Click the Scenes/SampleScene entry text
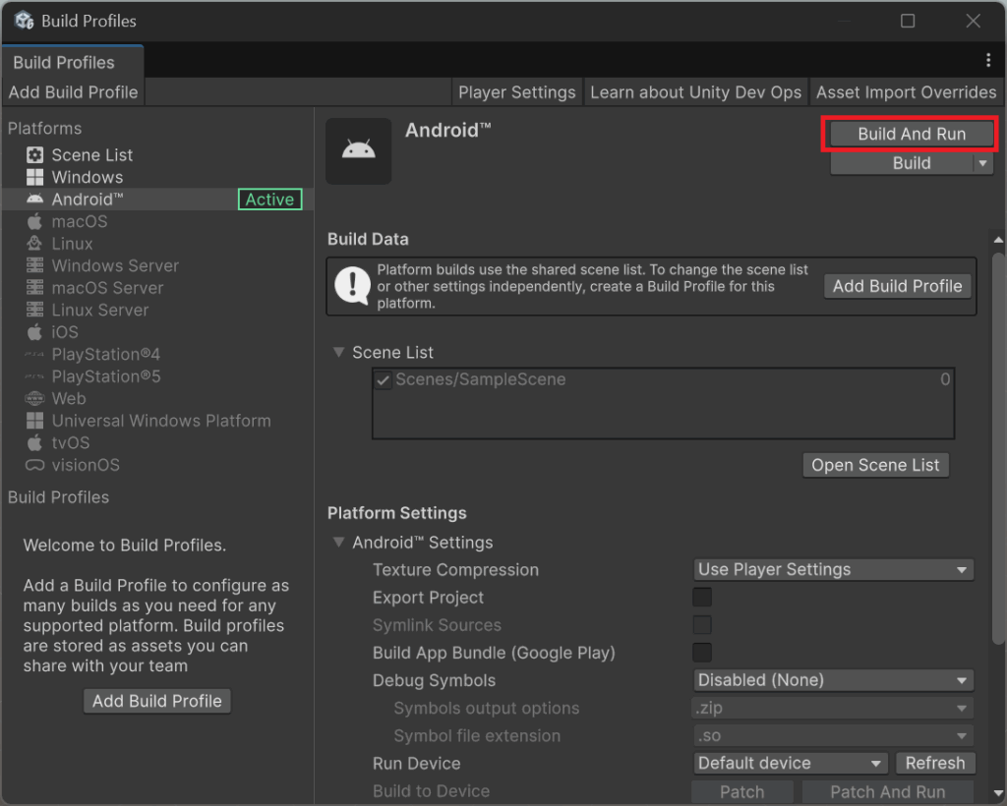Viewport: 1007px width, 806px height. (x=480, y=379)
